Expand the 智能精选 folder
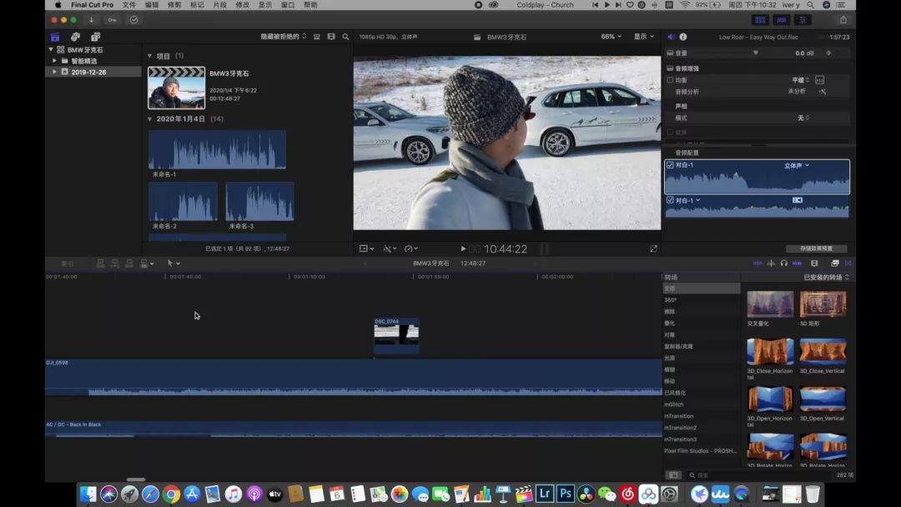Screen dimensions: 901x507 (x=55, y=61)
